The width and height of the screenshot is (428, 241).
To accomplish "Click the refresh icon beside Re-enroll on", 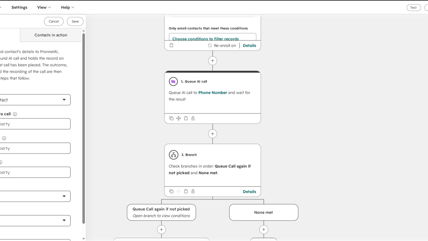I will (210, 46).
